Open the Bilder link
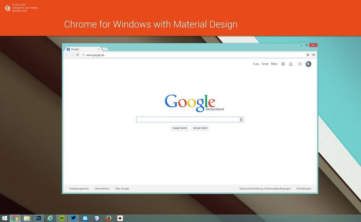Screen dimensions: 361x222 [x=274, y=64]
